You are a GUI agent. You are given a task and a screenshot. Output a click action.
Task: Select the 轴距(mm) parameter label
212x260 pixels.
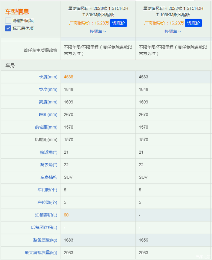(x=48, y=115)
